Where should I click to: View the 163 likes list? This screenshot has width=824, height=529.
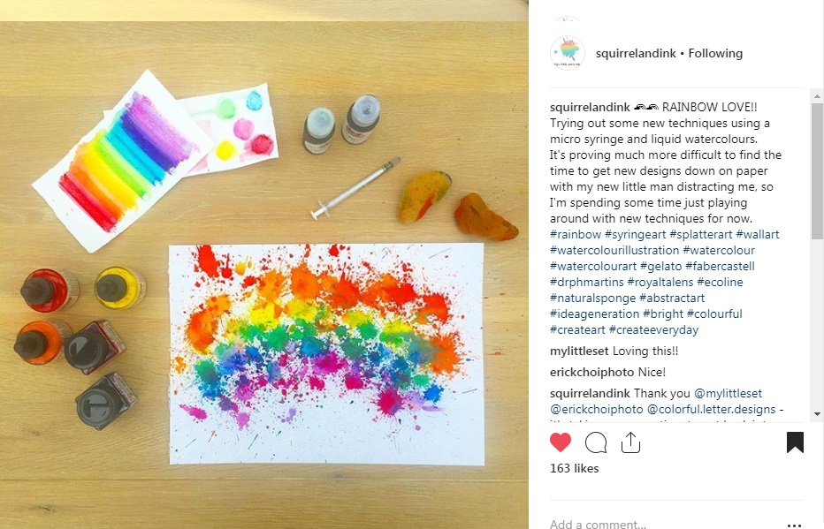click(575, 468)
